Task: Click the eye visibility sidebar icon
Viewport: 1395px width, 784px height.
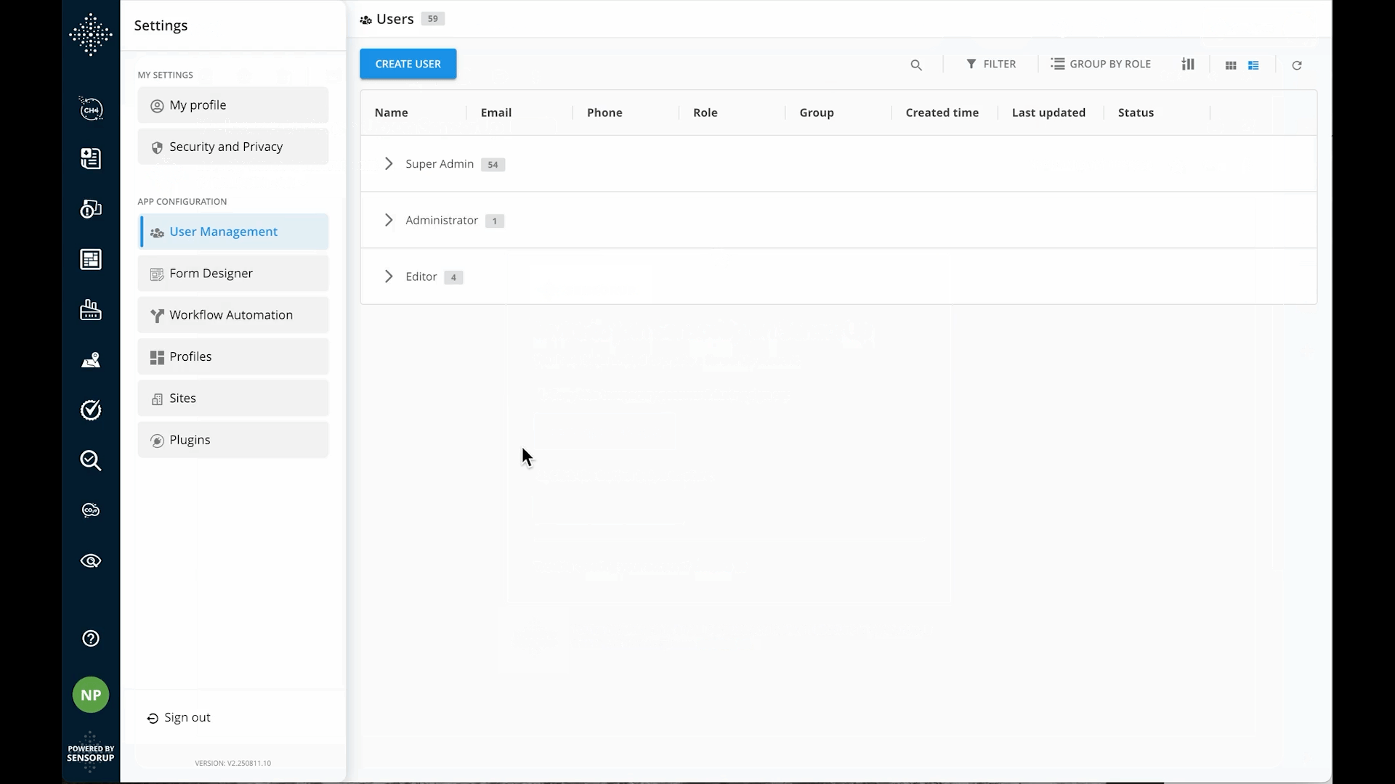Action: (91, 560)
